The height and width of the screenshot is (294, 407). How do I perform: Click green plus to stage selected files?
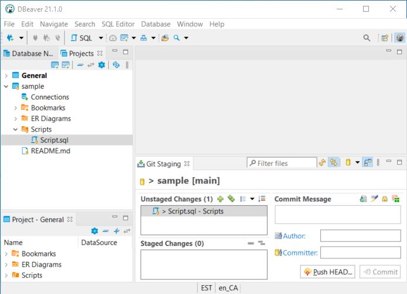click(x=220, y=199)
